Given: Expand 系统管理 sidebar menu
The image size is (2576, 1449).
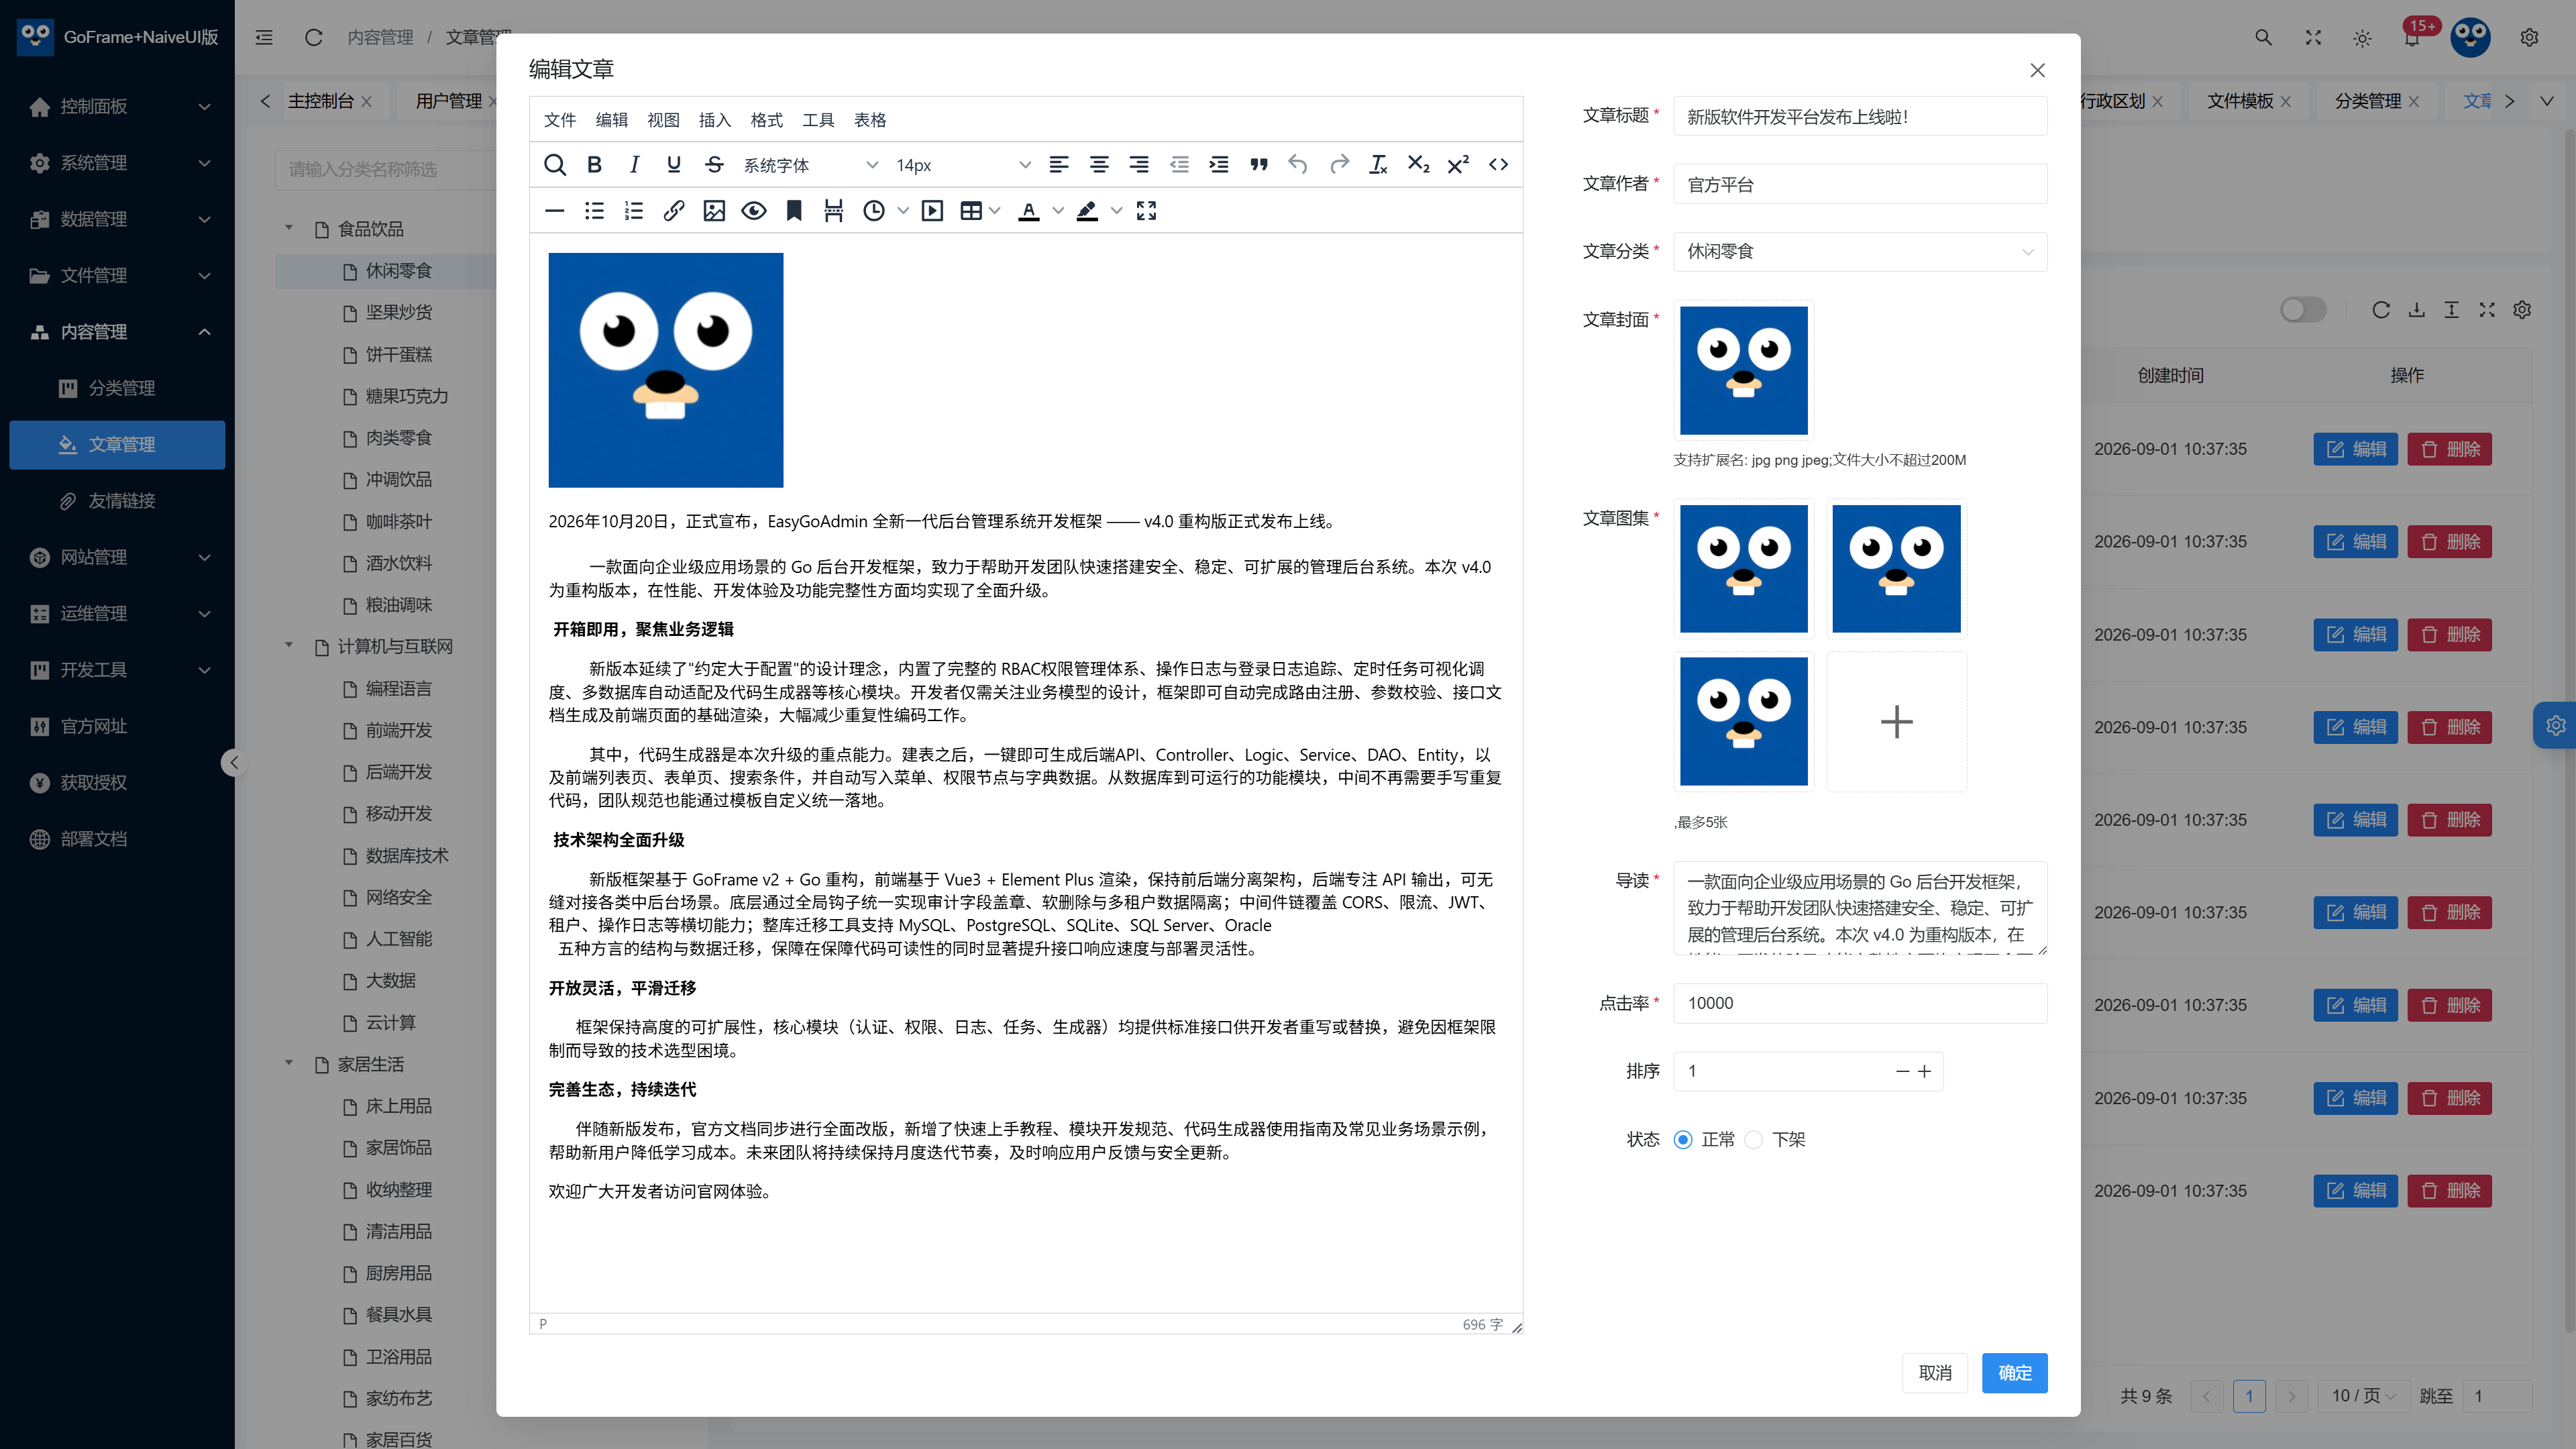Looking at the screenshot, I should (118, 163).
